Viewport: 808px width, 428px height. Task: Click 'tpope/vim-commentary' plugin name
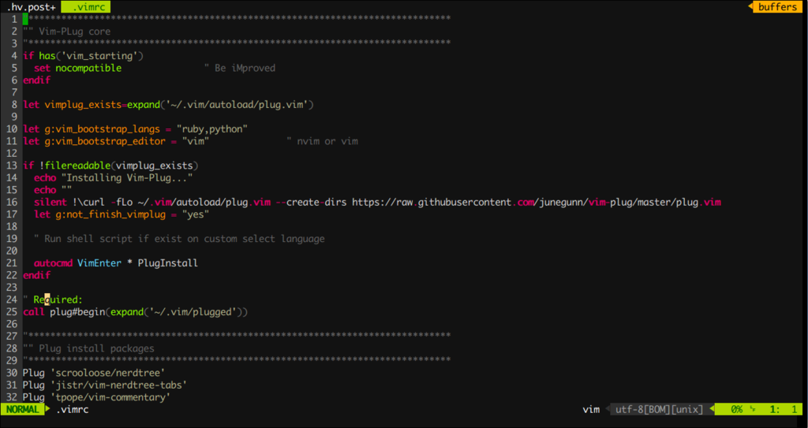click(110, 397)
